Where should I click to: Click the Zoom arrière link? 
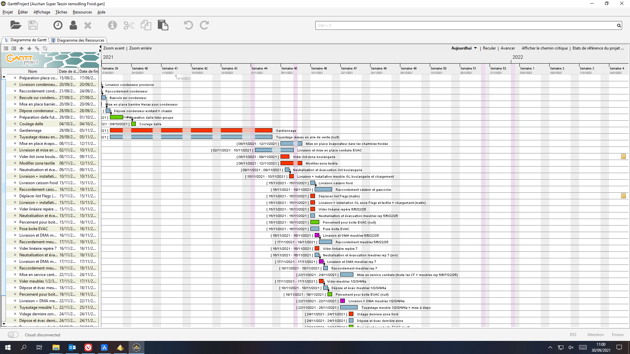coord(140,48)
